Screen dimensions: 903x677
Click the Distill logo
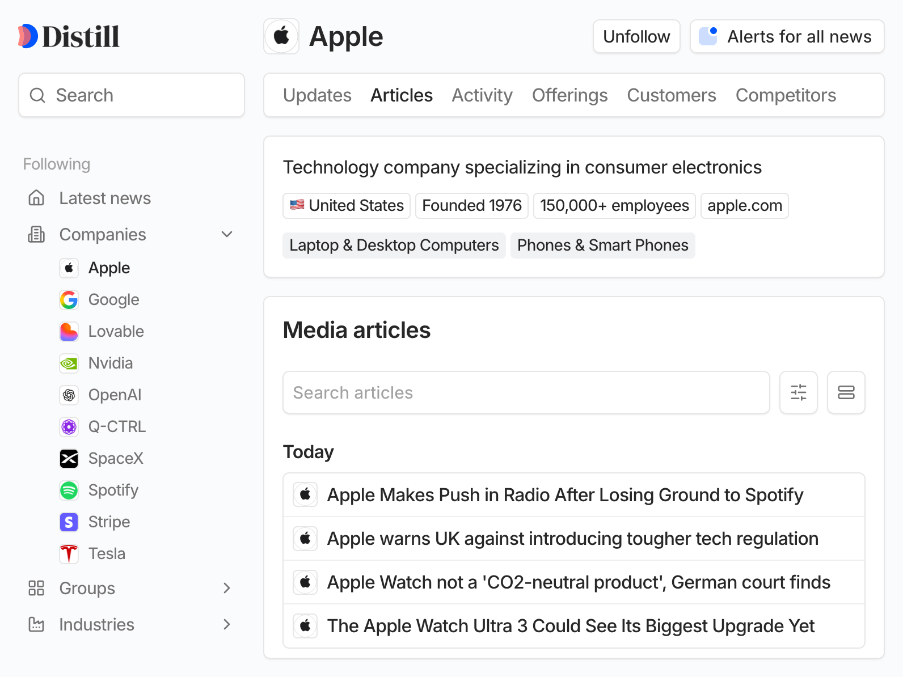(x=69, y=36)
